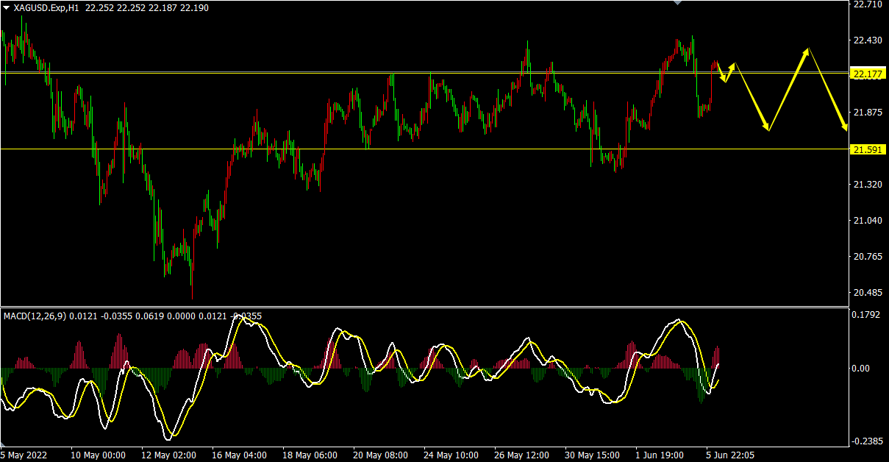Click the 21.040 value on price axis

click(x=868, y=221)
